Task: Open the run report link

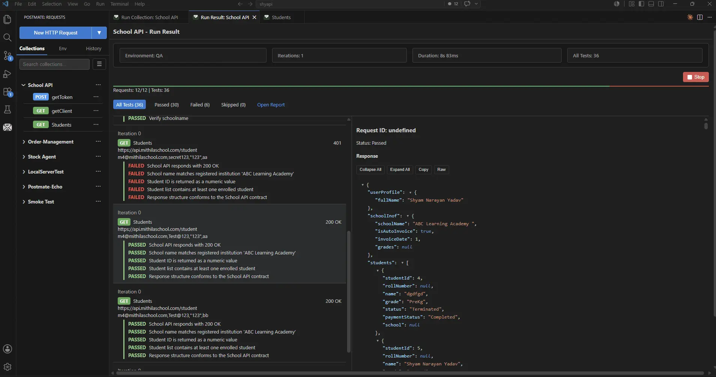Action: [x=271, y=105]
